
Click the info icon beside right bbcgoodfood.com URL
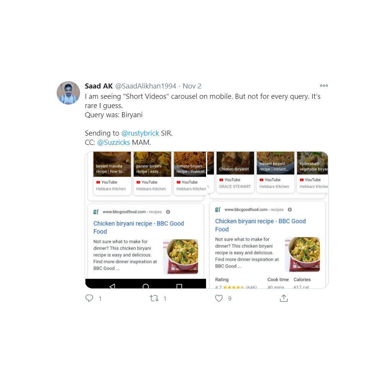pyautogui.click(x=290, y=210)
